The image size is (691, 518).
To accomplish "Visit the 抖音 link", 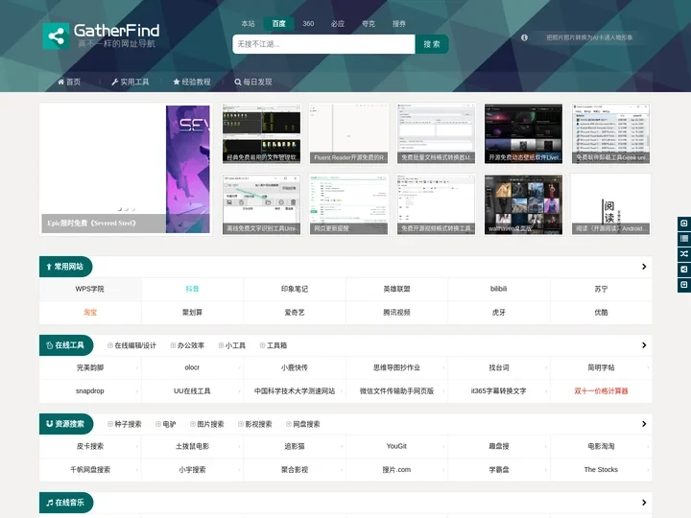I will coord(192,289).
